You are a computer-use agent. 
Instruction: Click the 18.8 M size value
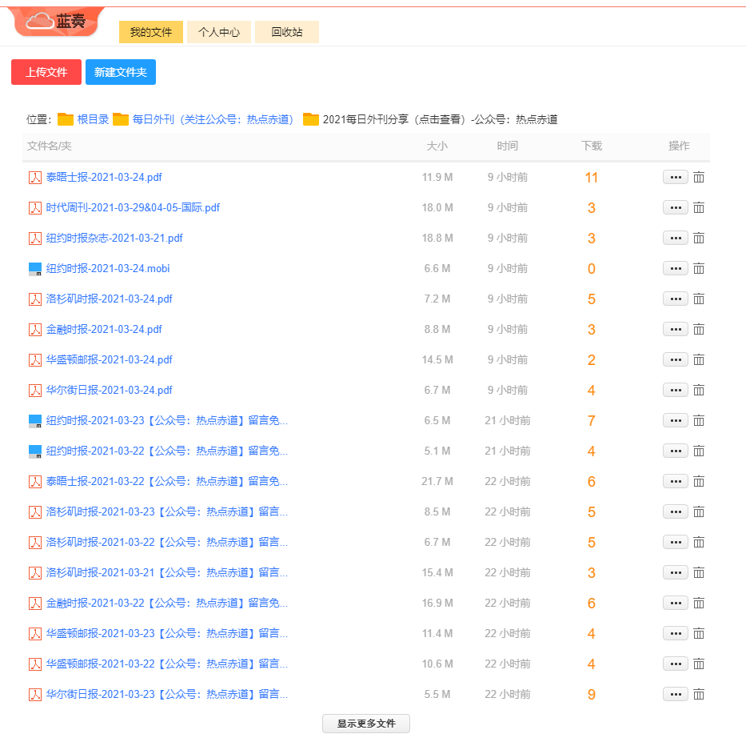pos(437,239)
